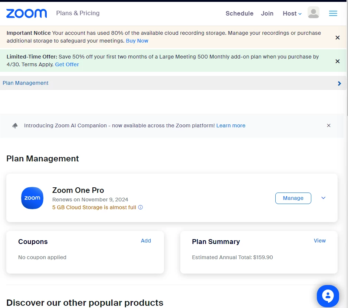Click 'Estimated Annual Total: $159.90'

pyautogui.click(x=232, y=257)
